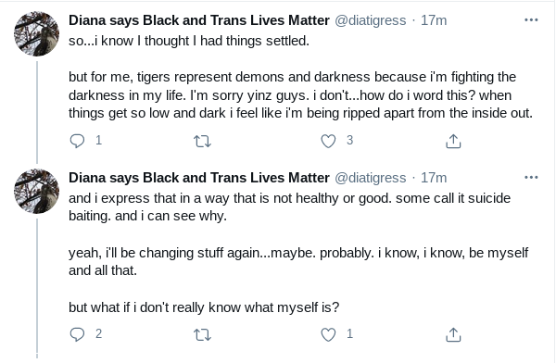Like the first tweet with 3 likes

(328, 141)
